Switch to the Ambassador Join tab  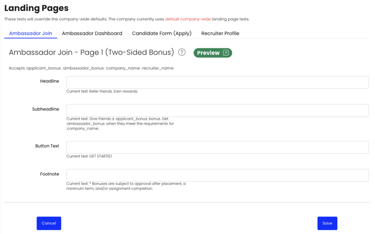[x=31, y=33]
